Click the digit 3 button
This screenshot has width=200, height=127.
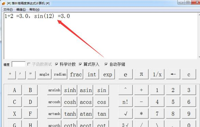pyautogui.click(x=189, y=90)
